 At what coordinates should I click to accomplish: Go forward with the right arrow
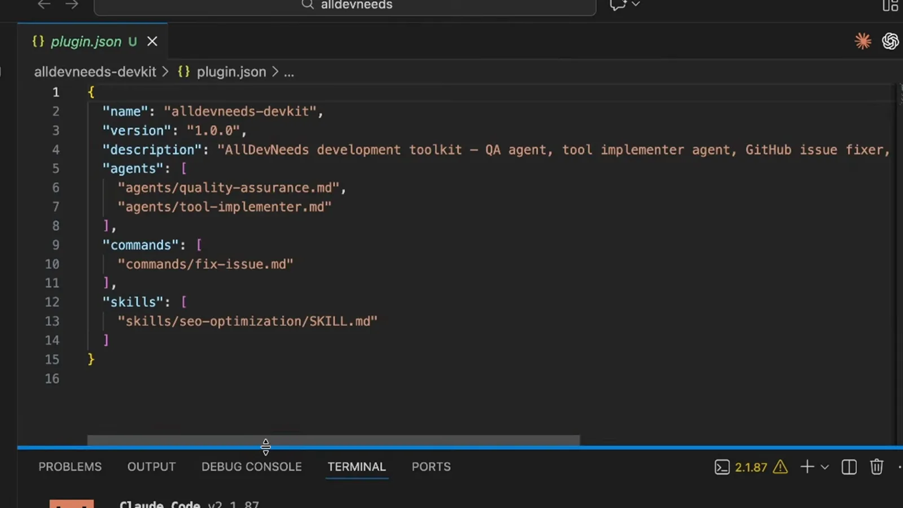tap(72, 5)
